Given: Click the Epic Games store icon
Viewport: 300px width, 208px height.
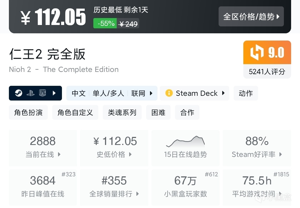Looking at the screenshot, I should 42,93.
